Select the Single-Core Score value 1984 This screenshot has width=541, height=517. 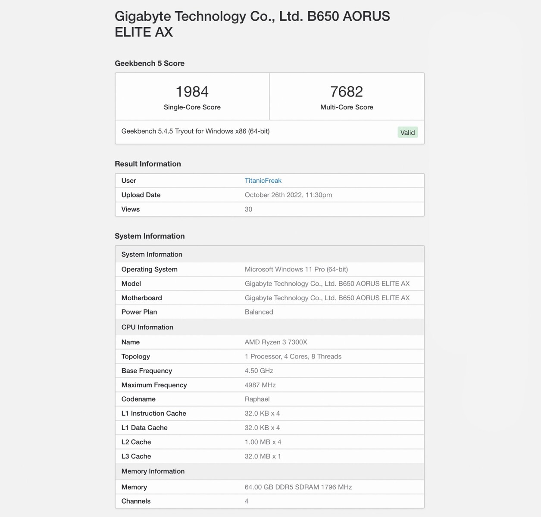tap(192, 91)
